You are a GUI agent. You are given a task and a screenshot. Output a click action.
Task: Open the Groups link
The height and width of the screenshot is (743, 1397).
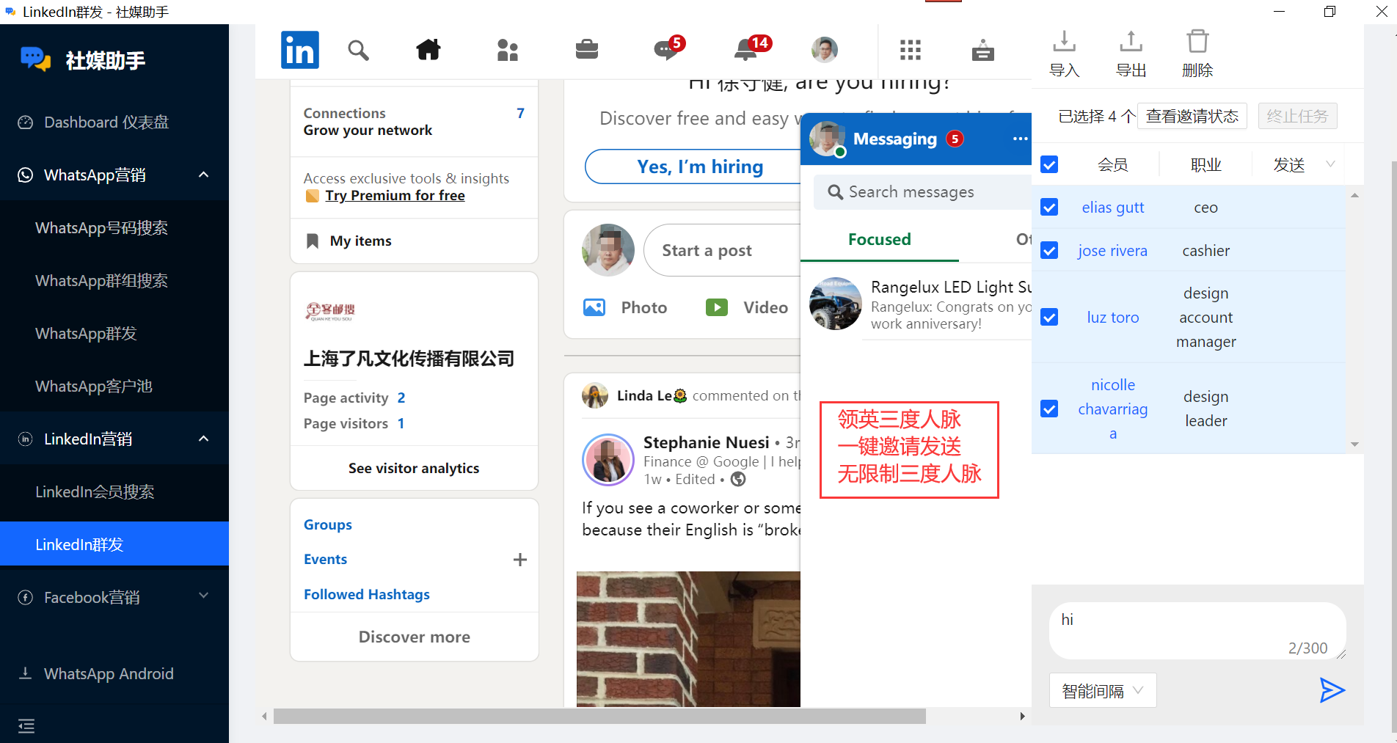coord(327,524)
